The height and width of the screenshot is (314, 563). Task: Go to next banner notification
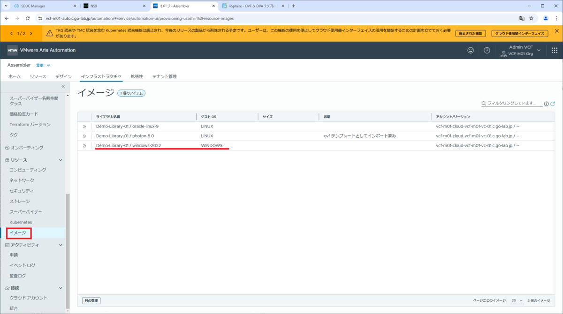31,33
